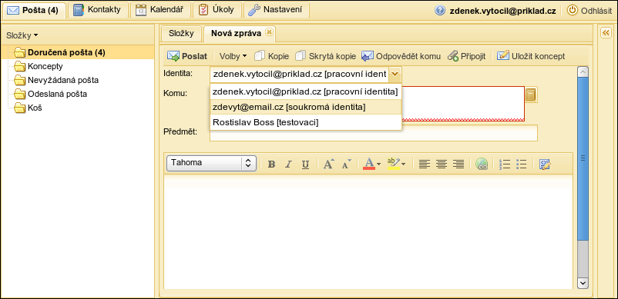Open font color picker arrow
Viewport: 618px width, 299px height.
(379, 164)
